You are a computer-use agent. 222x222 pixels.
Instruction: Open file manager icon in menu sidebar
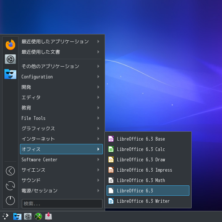pos(10,74)
